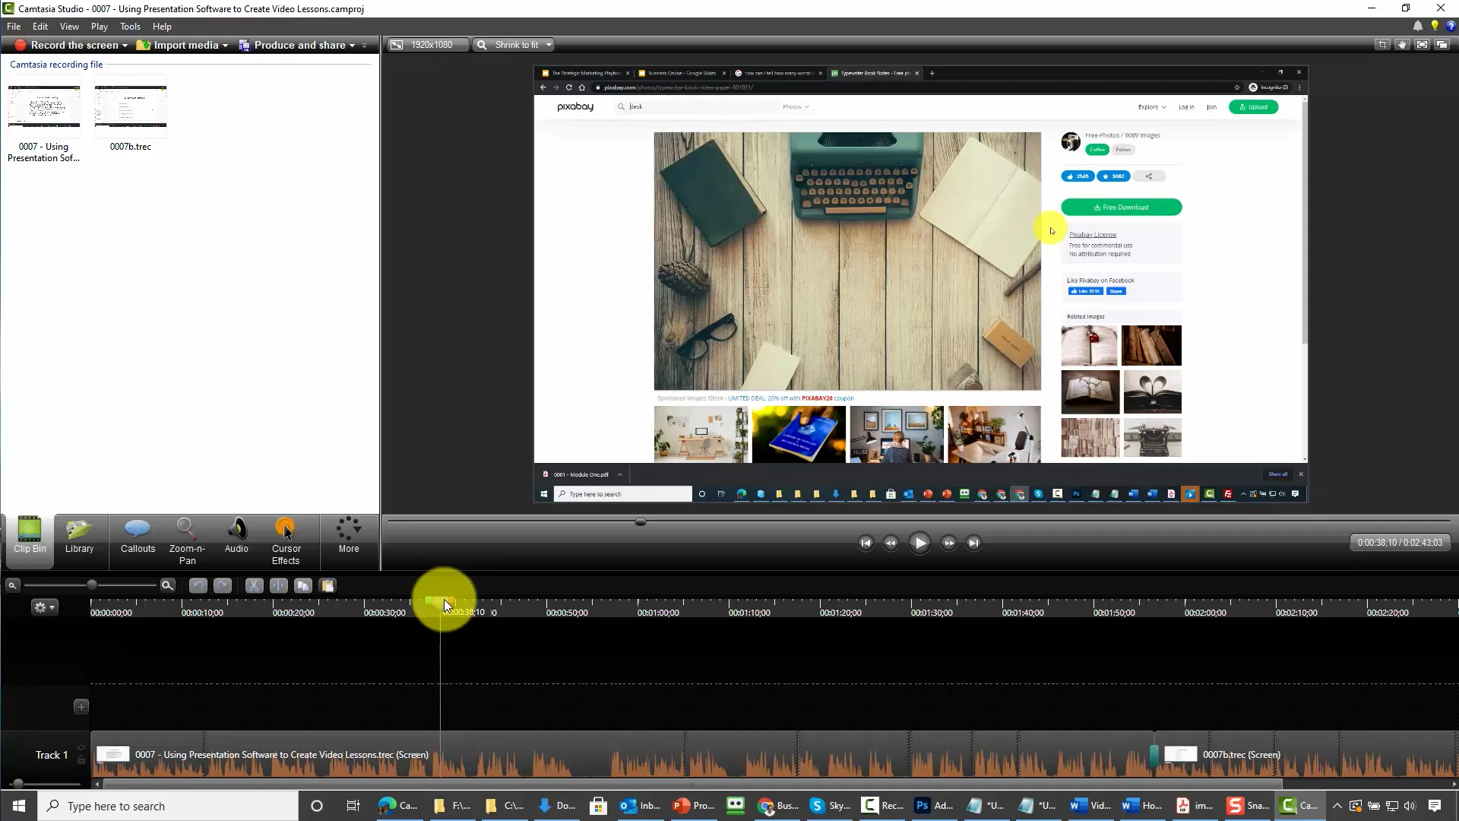Screen dimensions: 1459x821
Task: Click the Copy icon on timeline toolbar
Action: pos(303,585)
